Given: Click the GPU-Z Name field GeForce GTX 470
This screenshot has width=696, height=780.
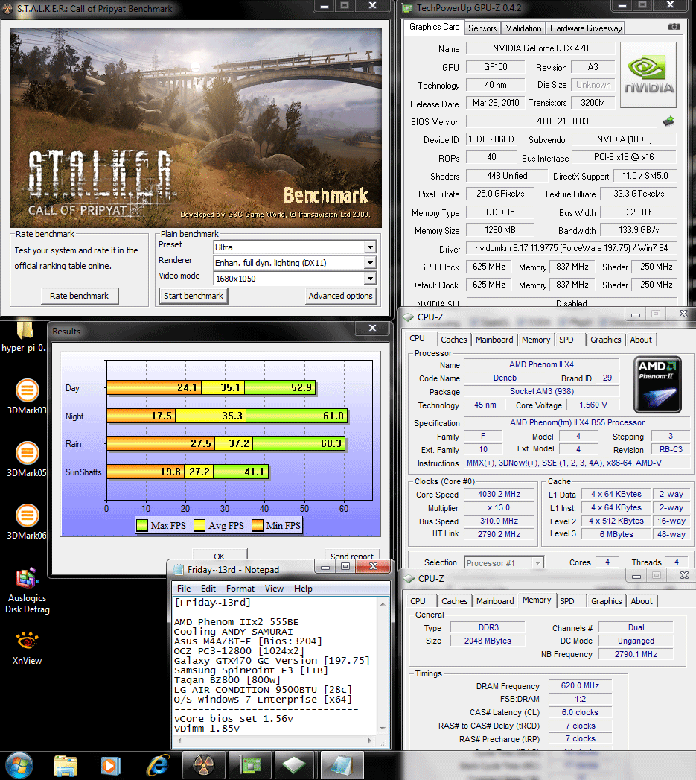Looking at the screenshot, I should [x=540, y=48].
